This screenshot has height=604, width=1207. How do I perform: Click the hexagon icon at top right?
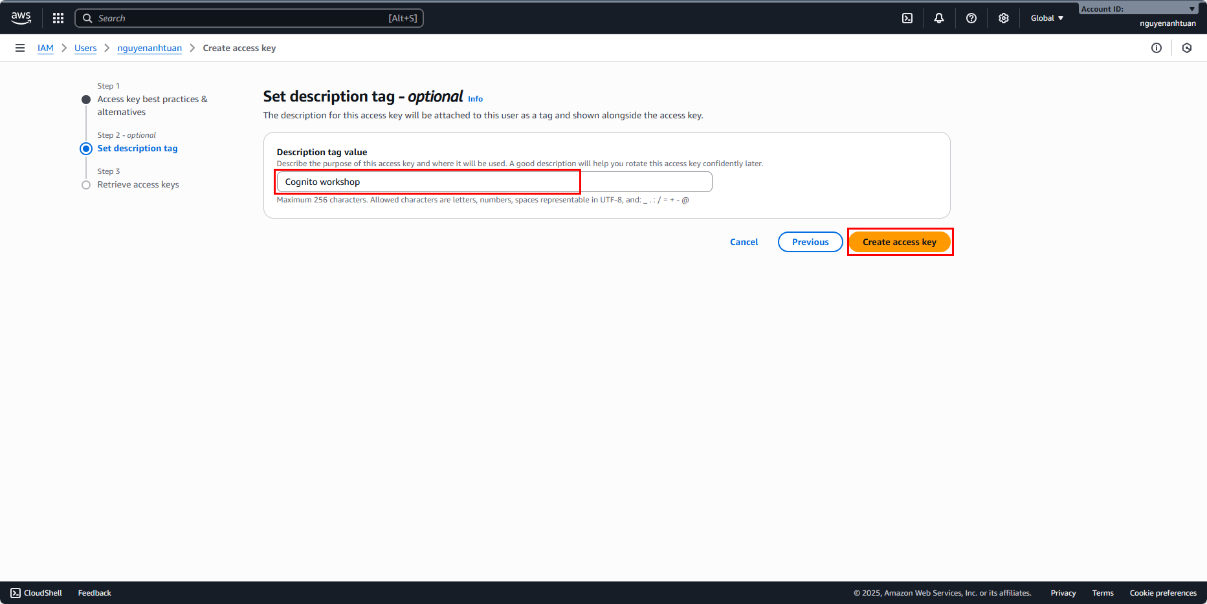pos(1187,48)
